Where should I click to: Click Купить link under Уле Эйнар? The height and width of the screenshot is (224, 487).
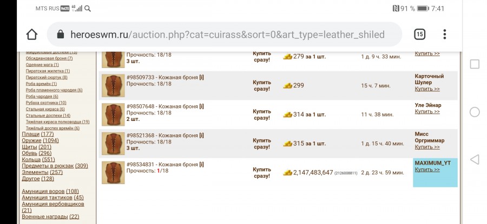pos(427,112)
